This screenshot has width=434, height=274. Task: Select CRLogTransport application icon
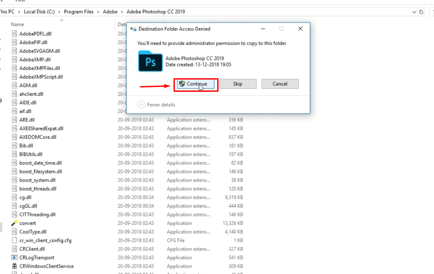(14, 257)
